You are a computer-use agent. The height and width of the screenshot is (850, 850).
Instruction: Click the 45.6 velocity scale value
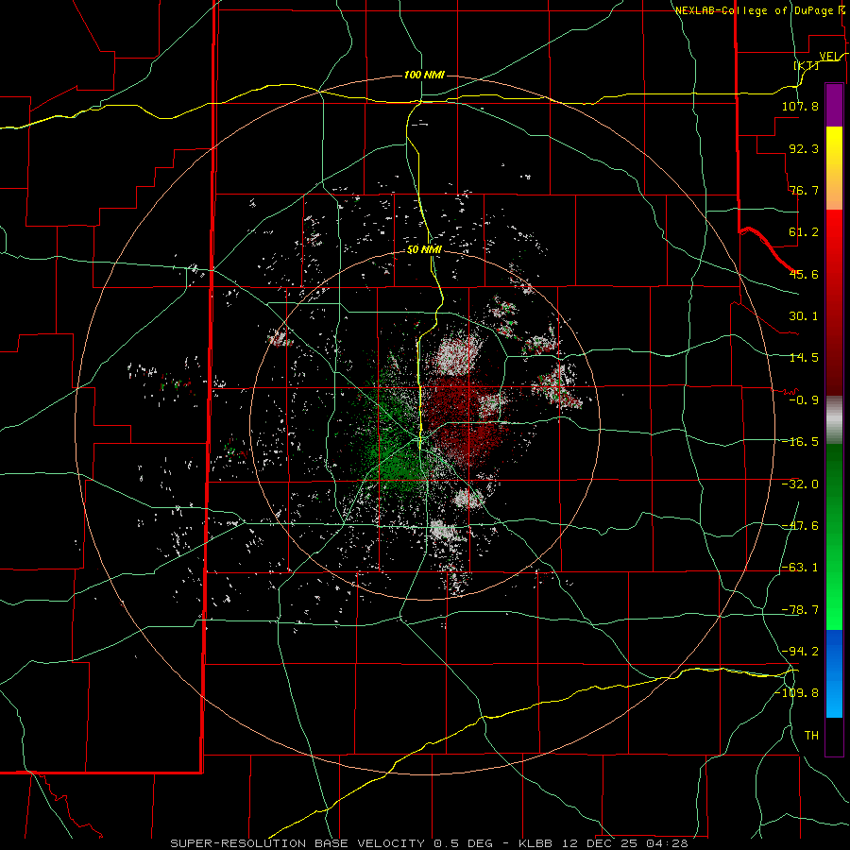[804, 274]
